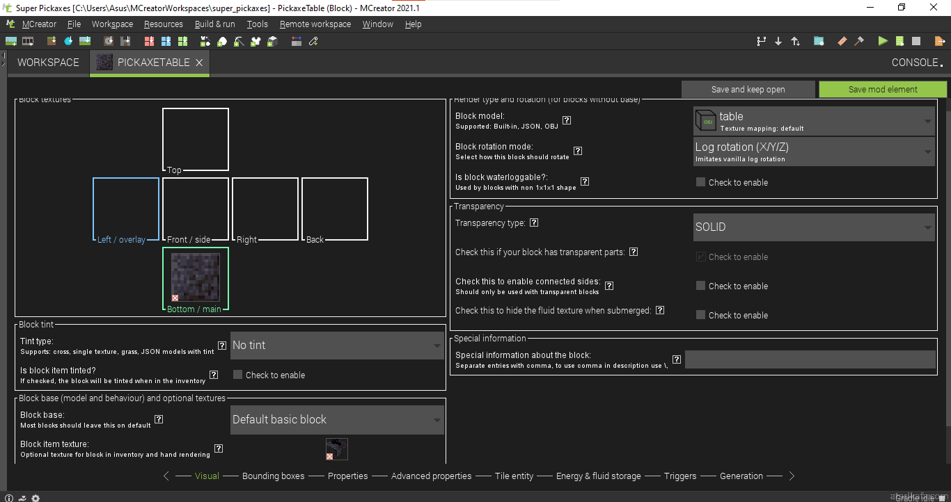Screen dimensions: 951x502
Task: Click the hammer build workspace icon
Action: click(x=859, y=41)
